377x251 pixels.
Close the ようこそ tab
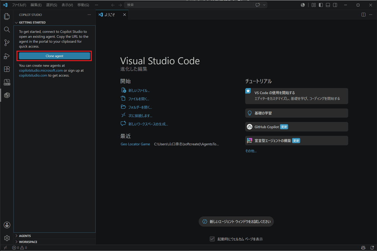pos(124,15)
